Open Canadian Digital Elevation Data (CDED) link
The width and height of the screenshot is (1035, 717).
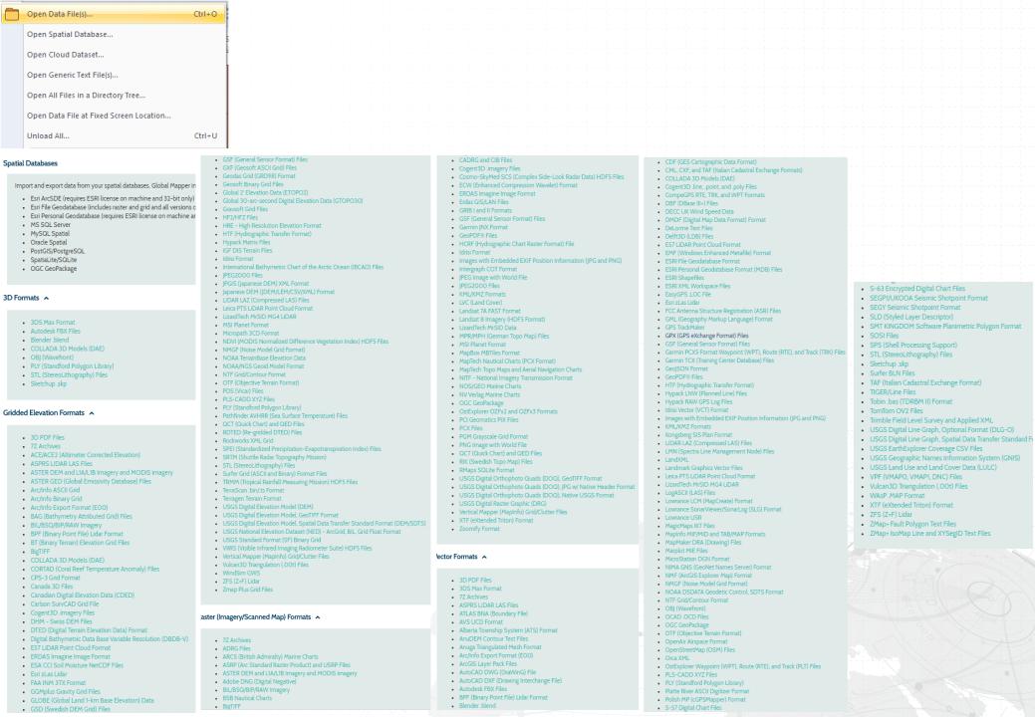[x=82, y=595]
